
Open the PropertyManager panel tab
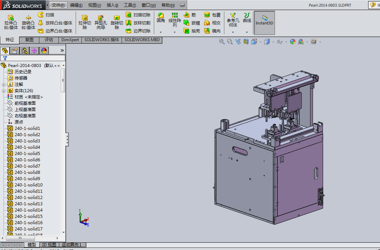[14, 51]
